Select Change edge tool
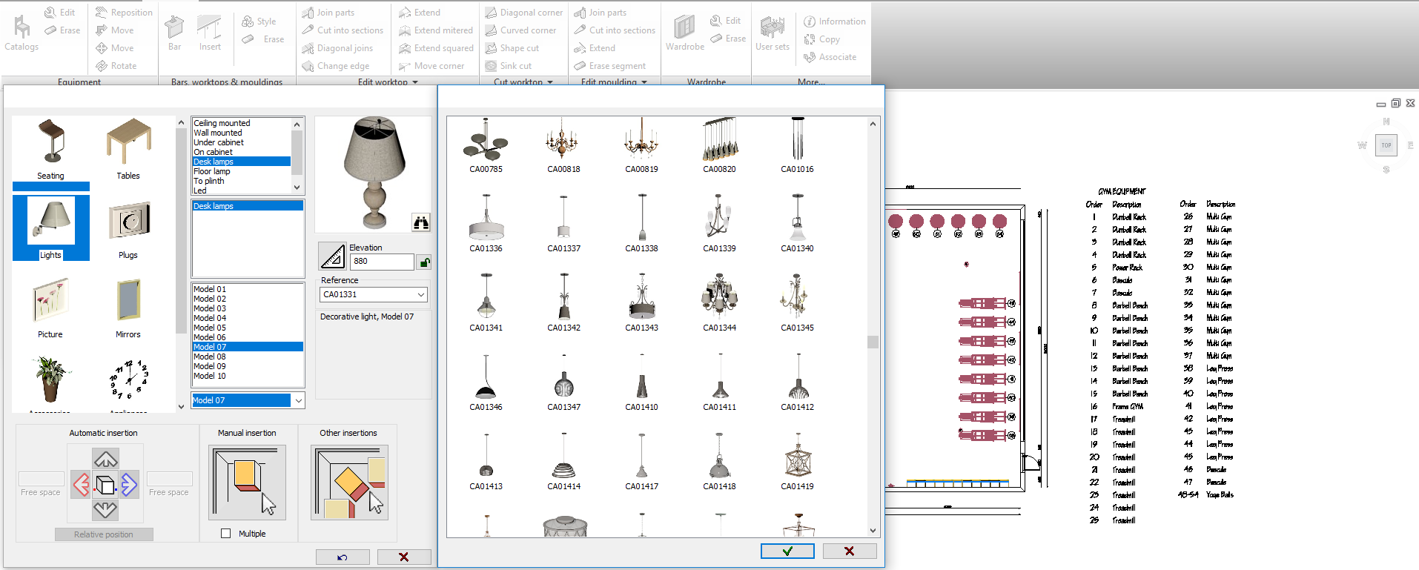1419x570 pixels. coord(335,66)
